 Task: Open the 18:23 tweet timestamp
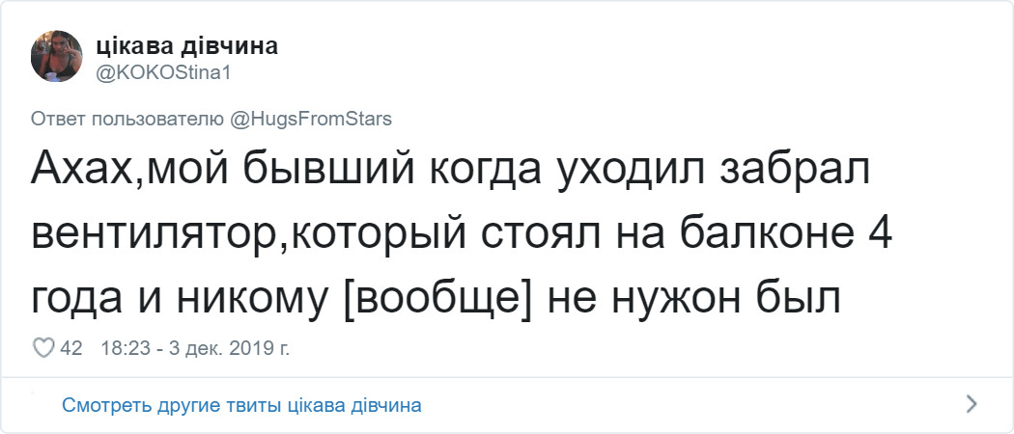[128, 349]
